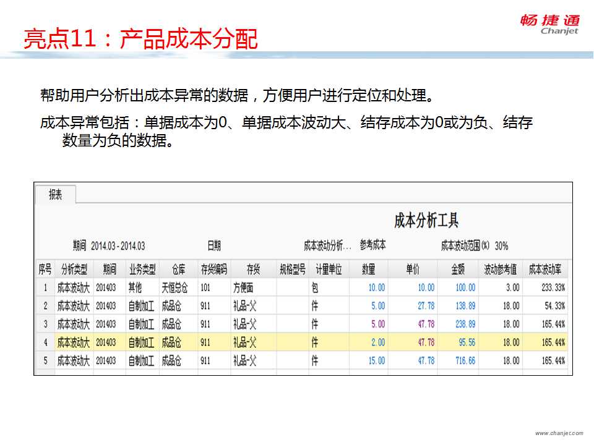This screenshot has width=594, height=445.
Task: Click the Chanjet logo in the top corner
Action: pyautogui.click(x=549, y=24)
